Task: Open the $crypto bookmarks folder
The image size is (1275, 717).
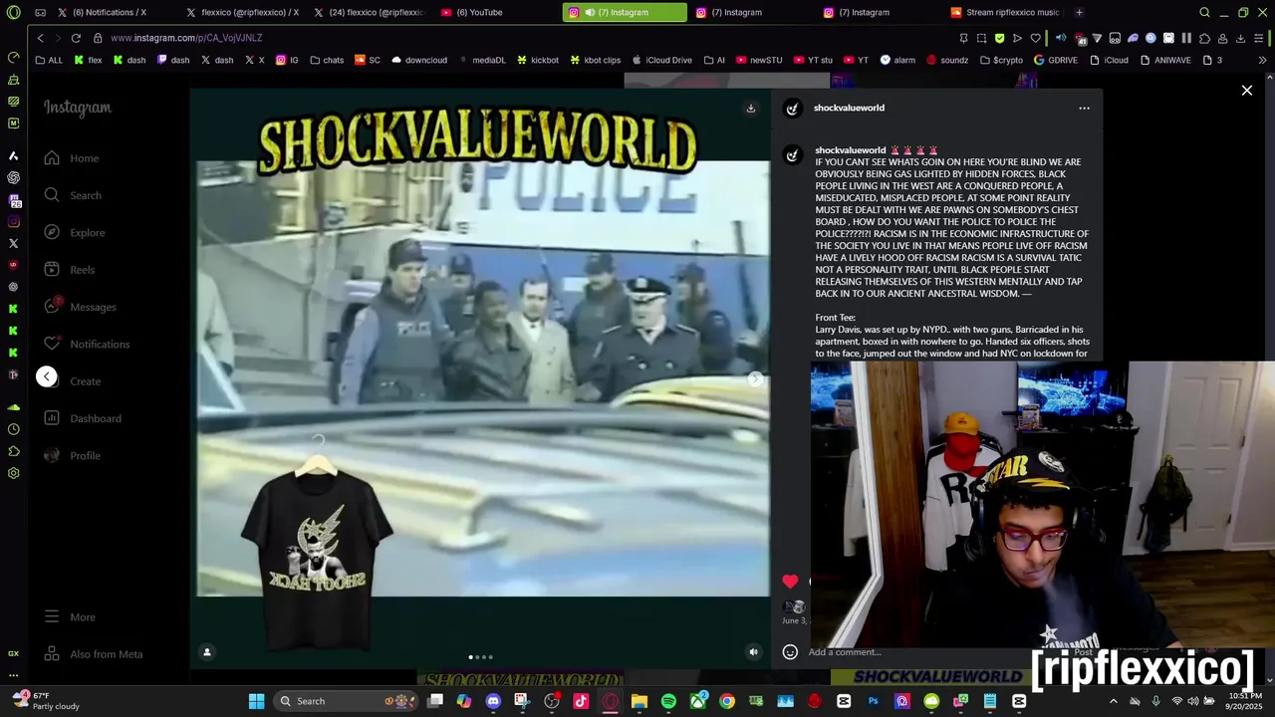Action: 1002,60
